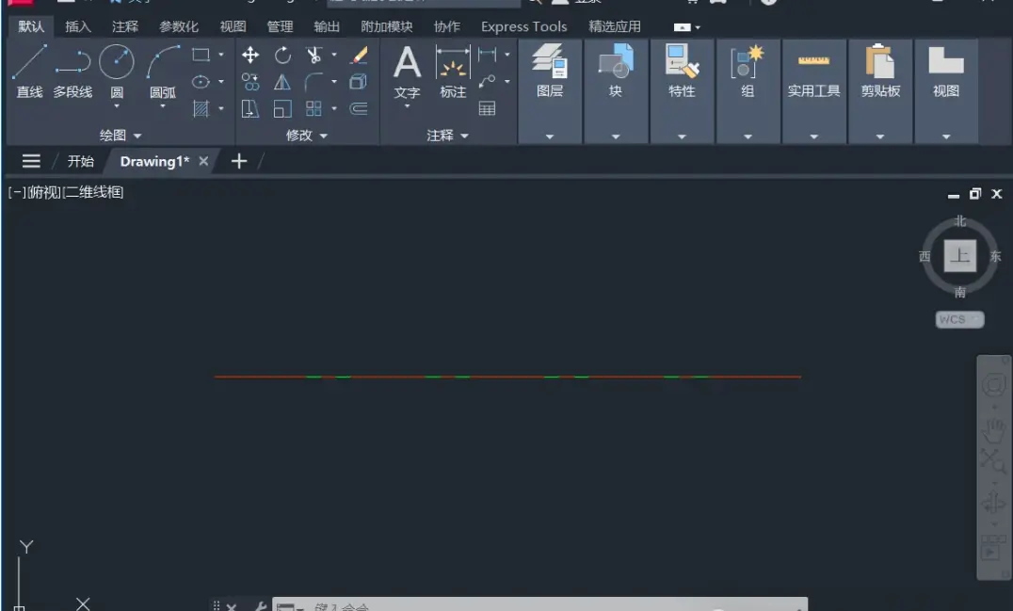1013x611 pixels.
Task: Activate the 圆 circle tool
Action: (117, 71)
